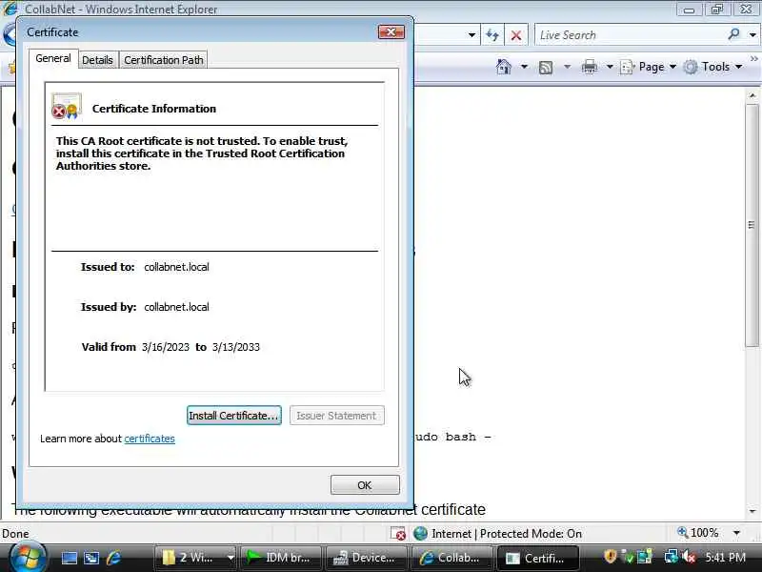Screen dimensions: 762x572
Task: Open the Windows Start menu
Action: (x=28, y=557)
